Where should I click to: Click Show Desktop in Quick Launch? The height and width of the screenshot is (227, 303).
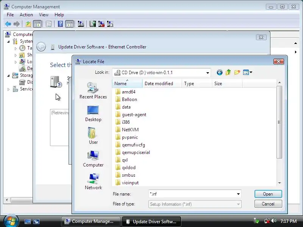tap(27, 221)
